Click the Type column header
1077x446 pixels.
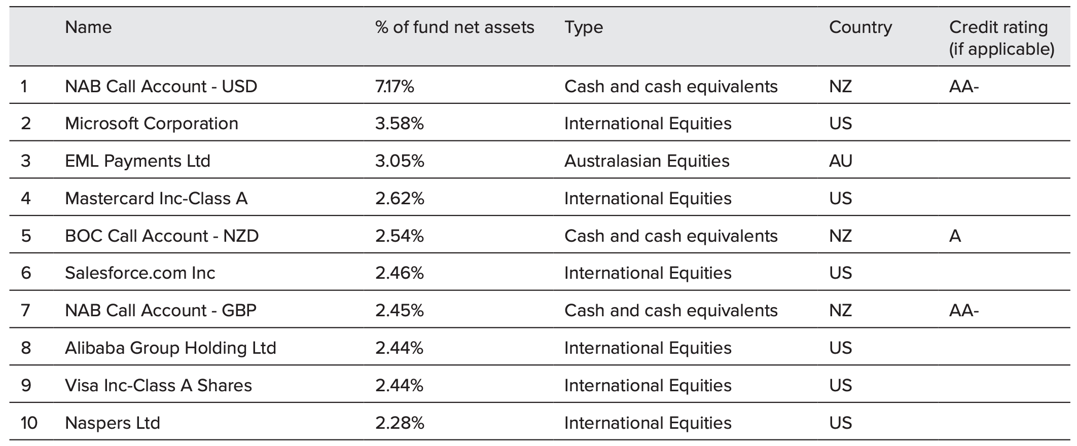[584, 27]
